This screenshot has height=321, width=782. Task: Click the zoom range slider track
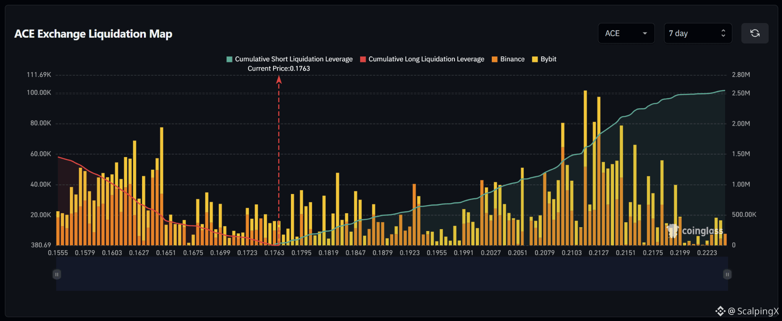tap(392, 274)
